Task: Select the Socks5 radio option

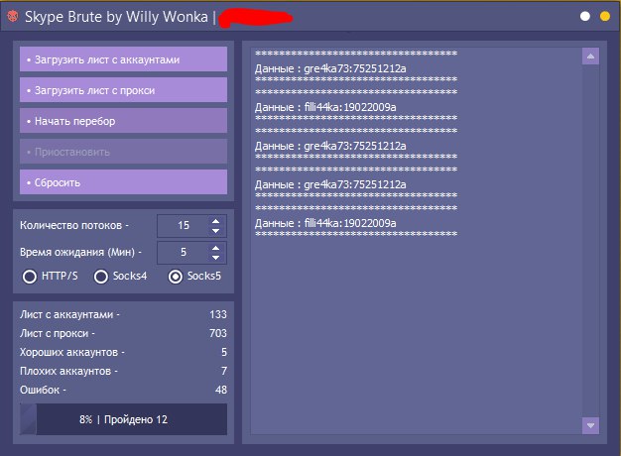Action: click(x=176, y=276)
